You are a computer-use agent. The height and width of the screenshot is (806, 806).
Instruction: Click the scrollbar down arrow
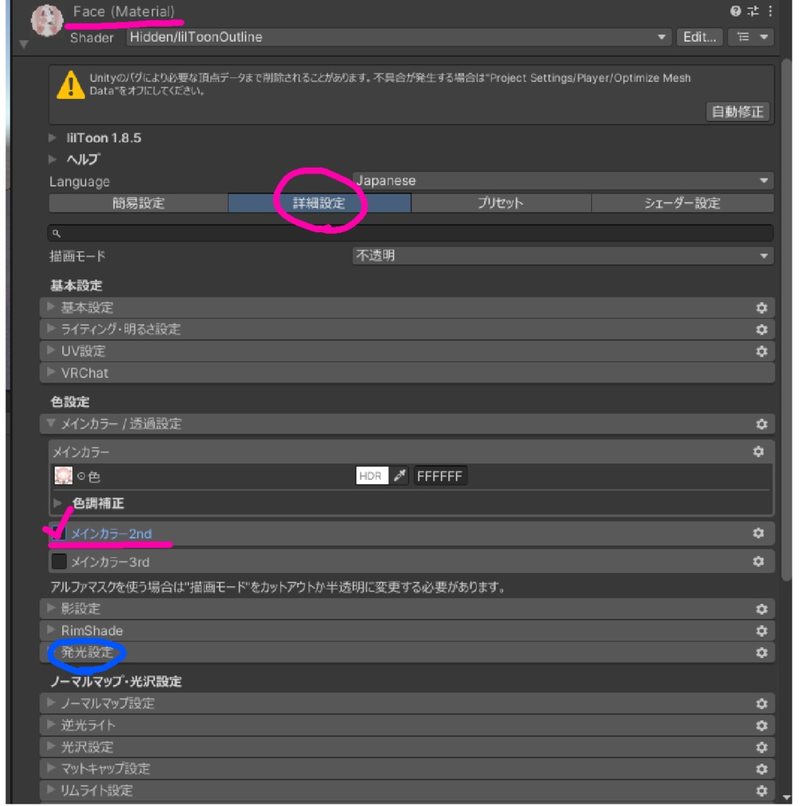click(786, 797)
